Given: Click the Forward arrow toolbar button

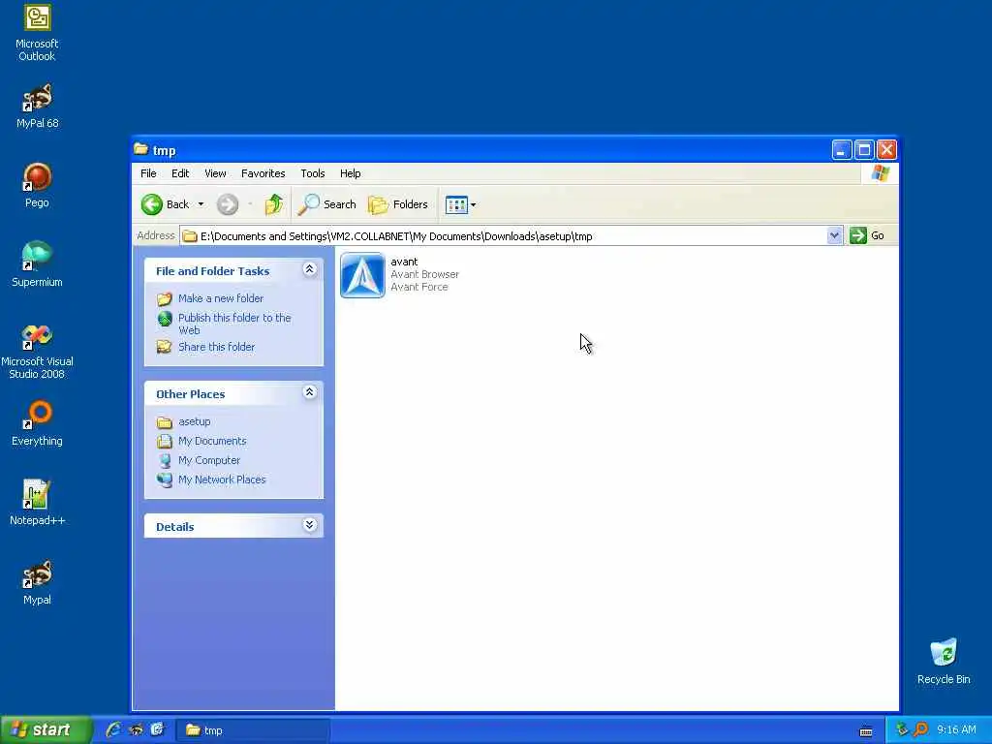Looking at the screenshot, I should pos(228,204).
